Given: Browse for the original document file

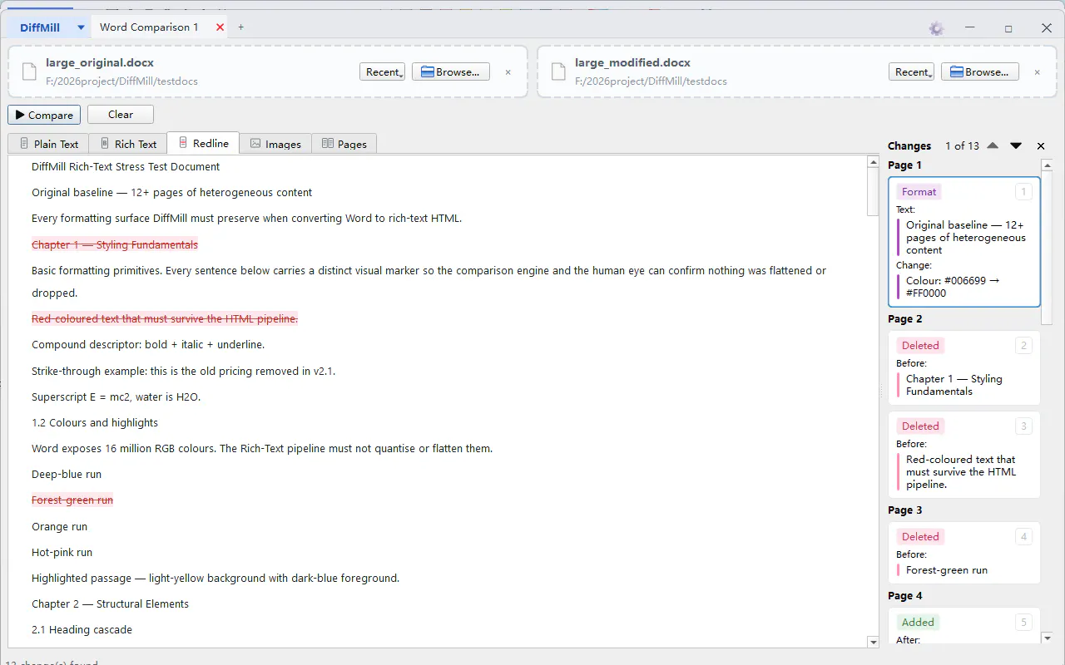Looking at the screenshot, I should coord(451,72).
